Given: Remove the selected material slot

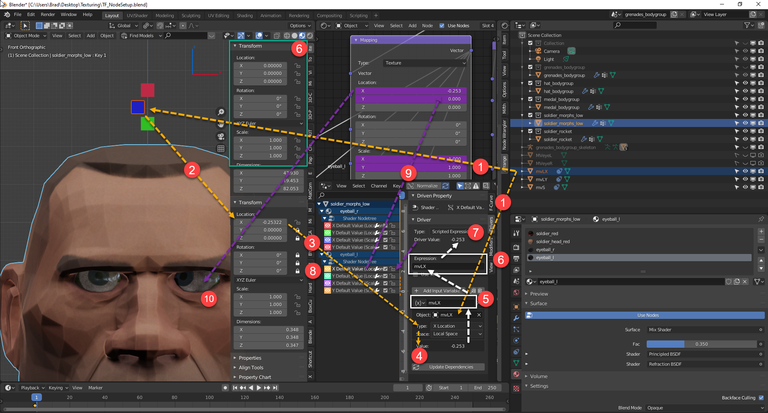Looking at the screenshot, I should [x=761, y=240].
